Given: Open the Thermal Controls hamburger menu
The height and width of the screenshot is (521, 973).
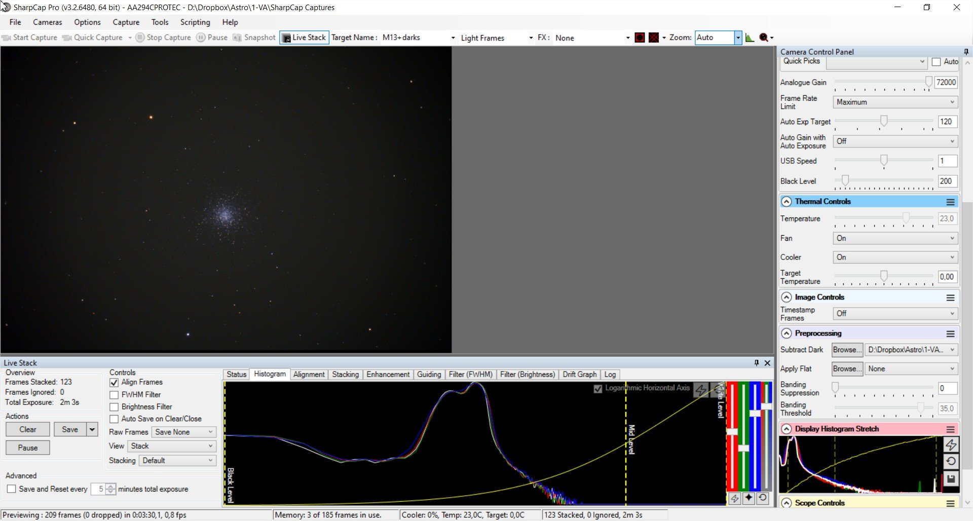Looking at the screenshot, I should click(x=950, y=202).
